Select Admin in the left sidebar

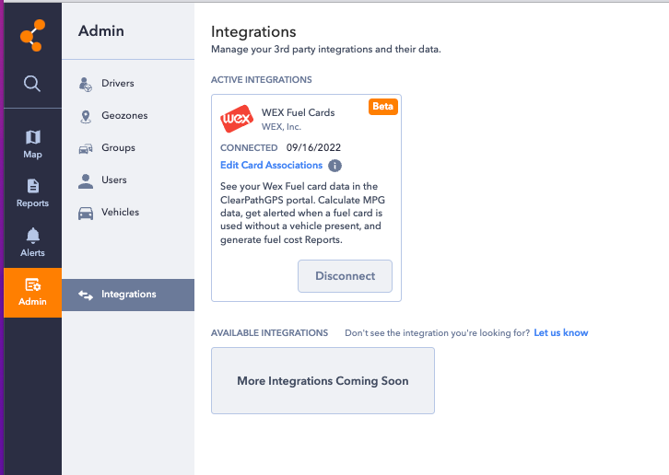point(32,292)
